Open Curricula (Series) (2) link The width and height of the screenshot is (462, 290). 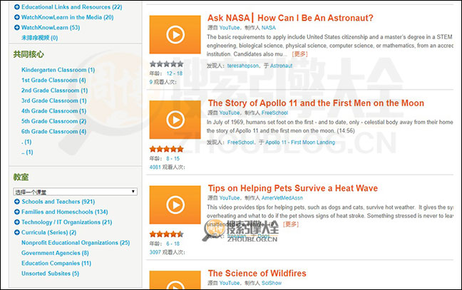(x=49, y=232)
